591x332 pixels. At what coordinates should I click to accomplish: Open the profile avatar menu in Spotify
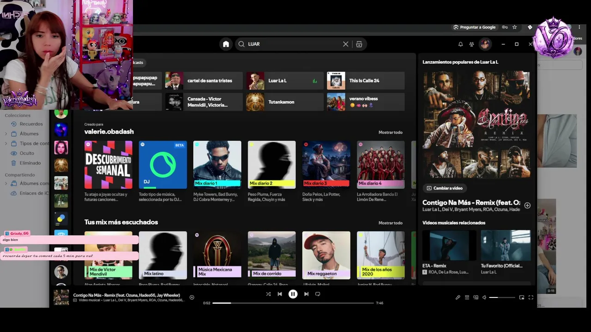click(x=485, y=44)
